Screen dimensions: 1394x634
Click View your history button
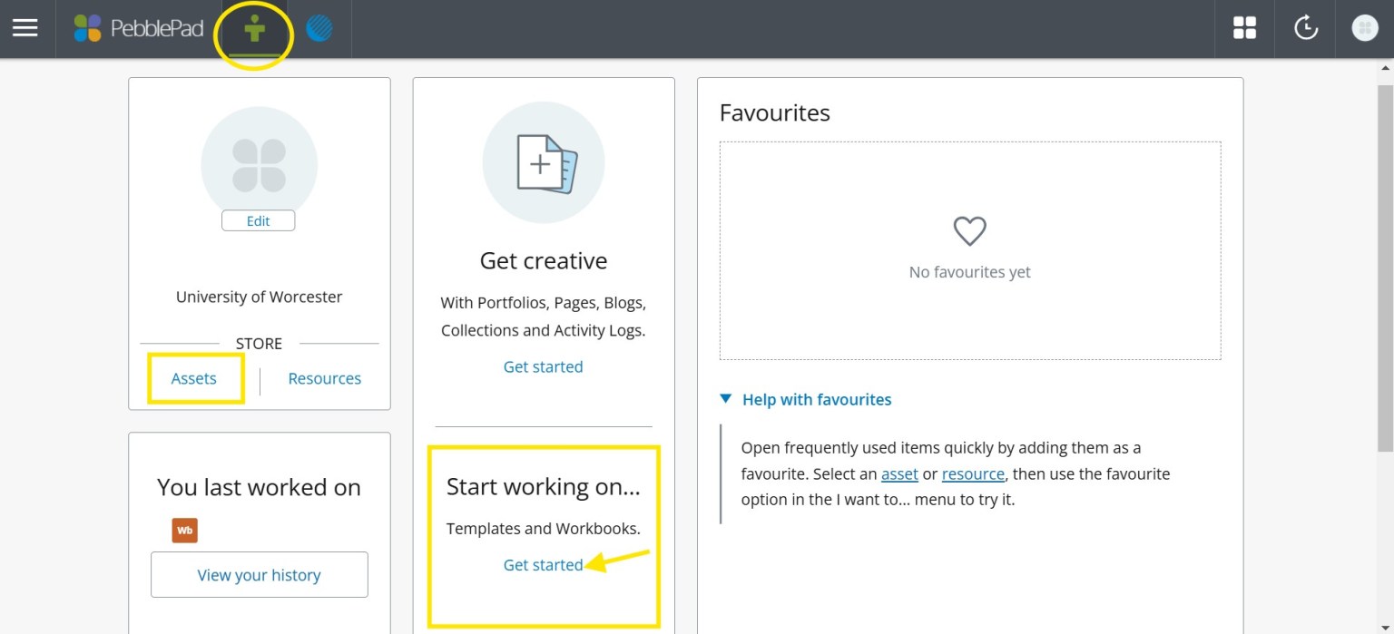point(259,574)
